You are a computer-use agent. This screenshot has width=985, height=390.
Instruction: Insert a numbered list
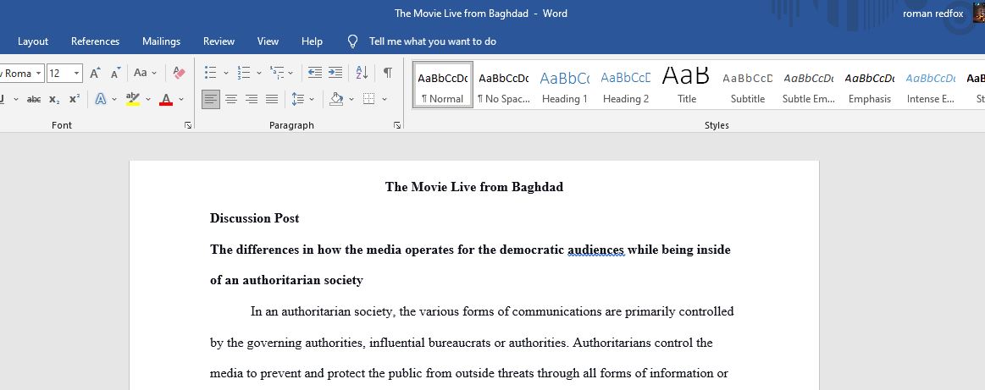tap(244, 73)
